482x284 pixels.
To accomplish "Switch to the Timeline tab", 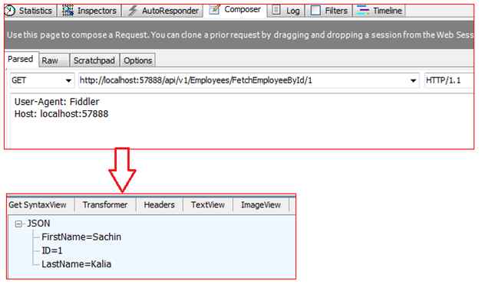I will pyautogui.click(x=379, y=11).
